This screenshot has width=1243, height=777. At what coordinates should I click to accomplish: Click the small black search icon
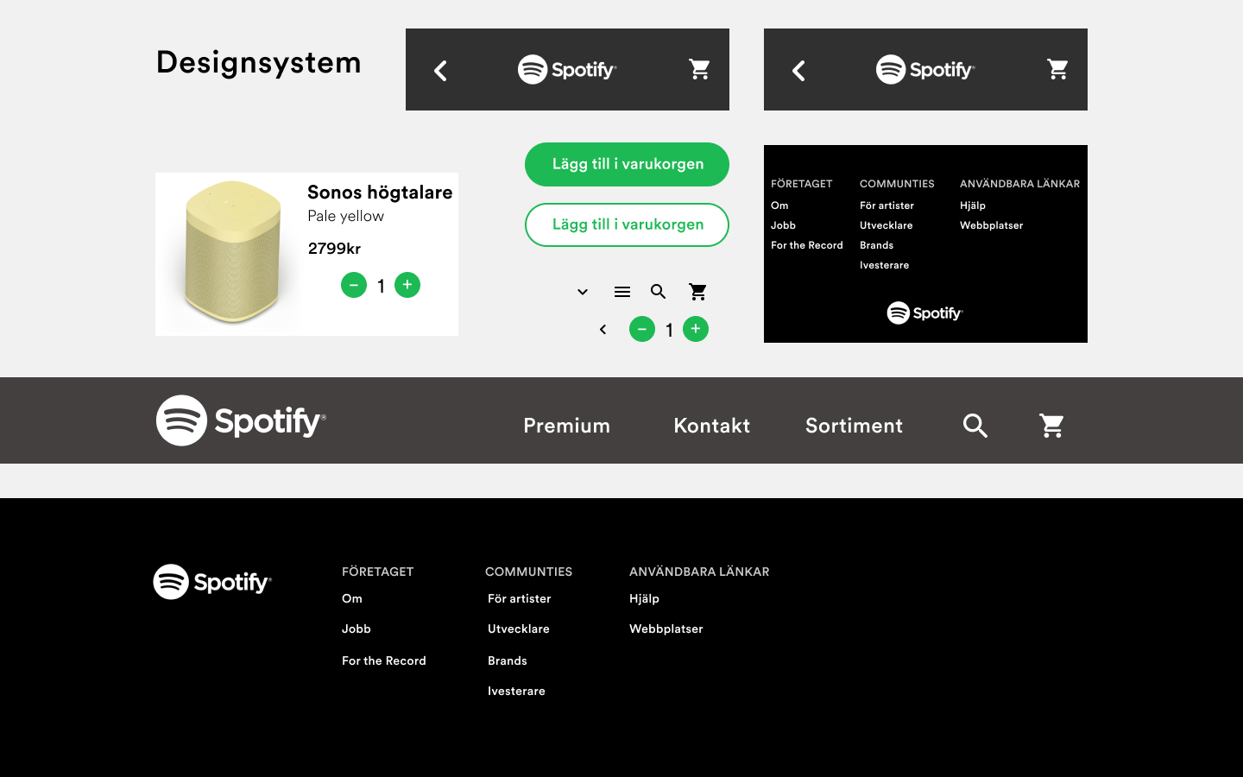(659, 292)
